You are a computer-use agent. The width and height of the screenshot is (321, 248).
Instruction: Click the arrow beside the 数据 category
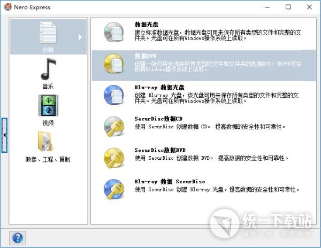[81, 37]
